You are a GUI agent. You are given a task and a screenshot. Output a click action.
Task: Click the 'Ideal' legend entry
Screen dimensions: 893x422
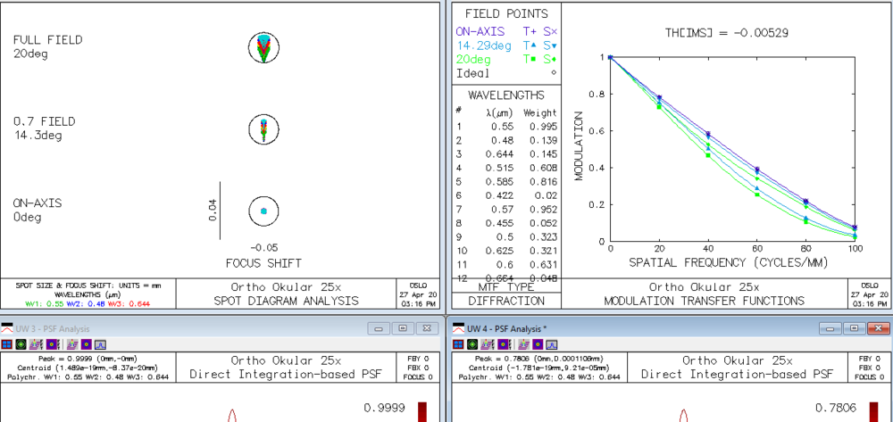coord(472,73)
